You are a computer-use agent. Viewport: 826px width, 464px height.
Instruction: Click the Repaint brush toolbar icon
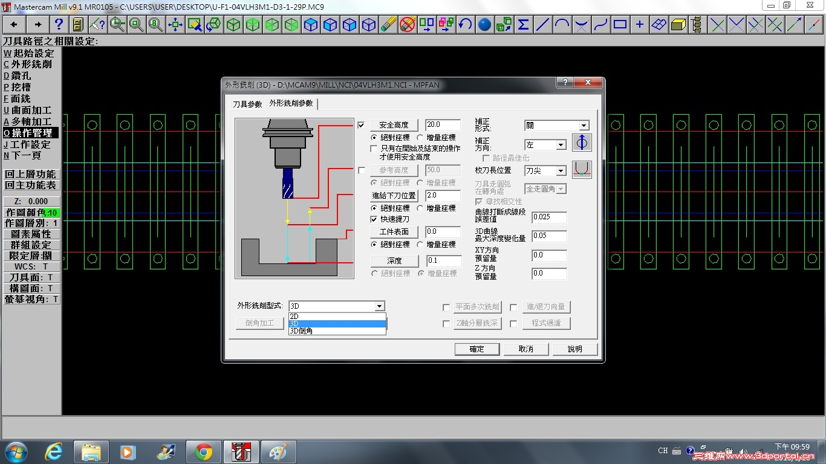click(x=195, y=25)
